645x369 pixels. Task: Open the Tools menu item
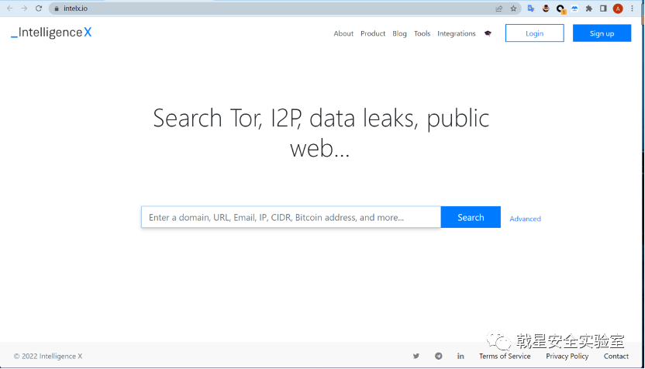(422, 34)
